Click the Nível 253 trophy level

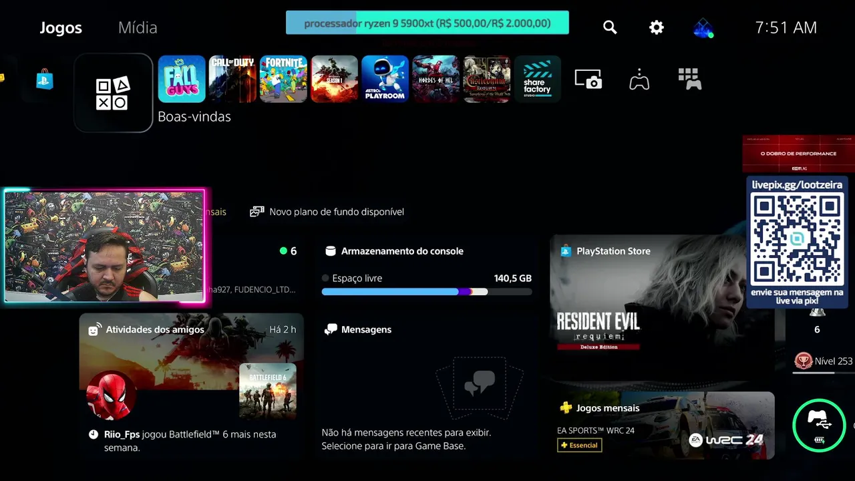823,361
